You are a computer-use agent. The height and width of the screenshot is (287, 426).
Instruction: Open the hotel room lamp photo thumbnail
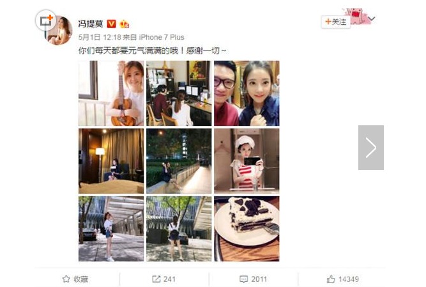tap(111, 161)
